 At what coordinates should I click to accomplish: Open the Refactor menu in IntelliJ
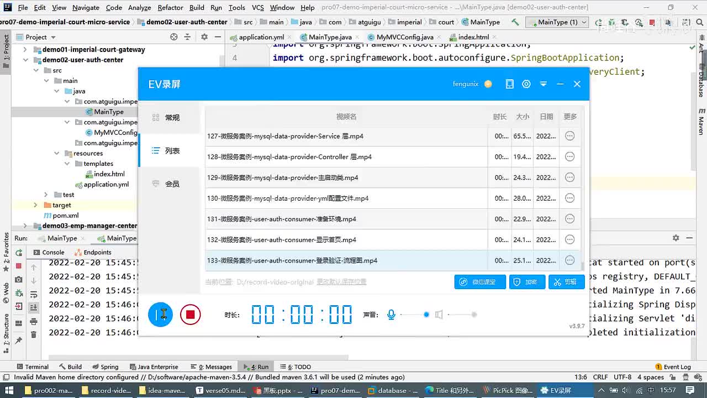pyautogui.click(x=170, y=7)
